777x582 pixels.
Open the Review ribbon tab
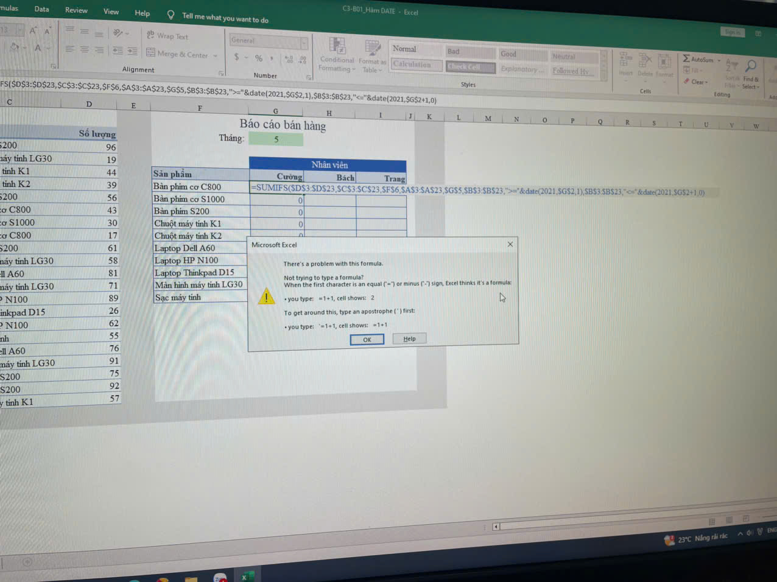76,10
